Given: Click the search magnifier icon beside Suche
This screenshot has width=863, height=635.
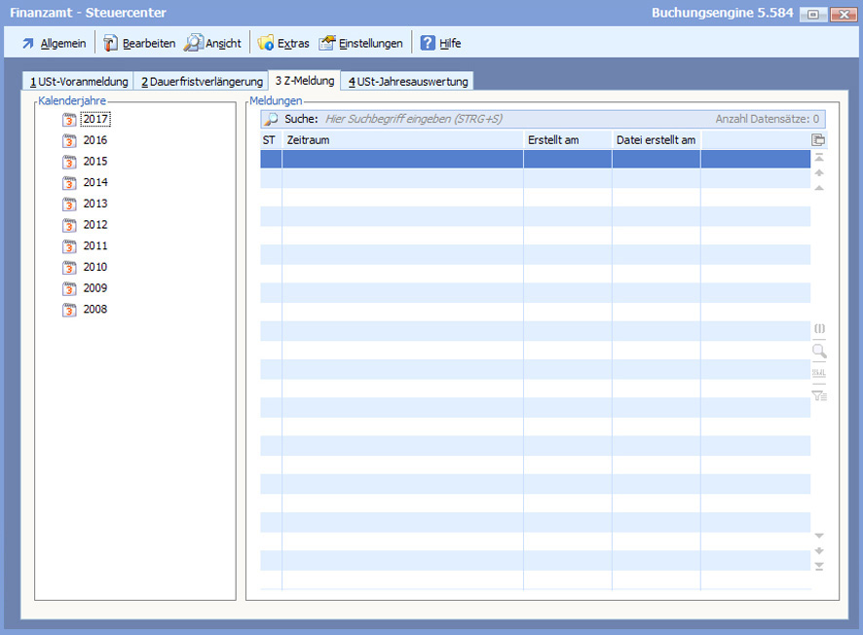Looking at the screenshot, I should coord(272,119).
